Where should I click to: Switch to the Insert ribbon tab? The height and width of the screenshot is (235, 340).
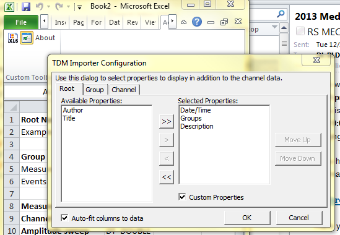click(x=60, y=22)
